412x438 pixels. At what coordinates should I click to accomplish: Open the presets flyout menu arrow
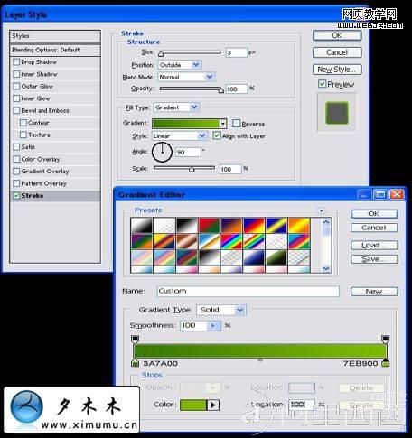(322, 210)
